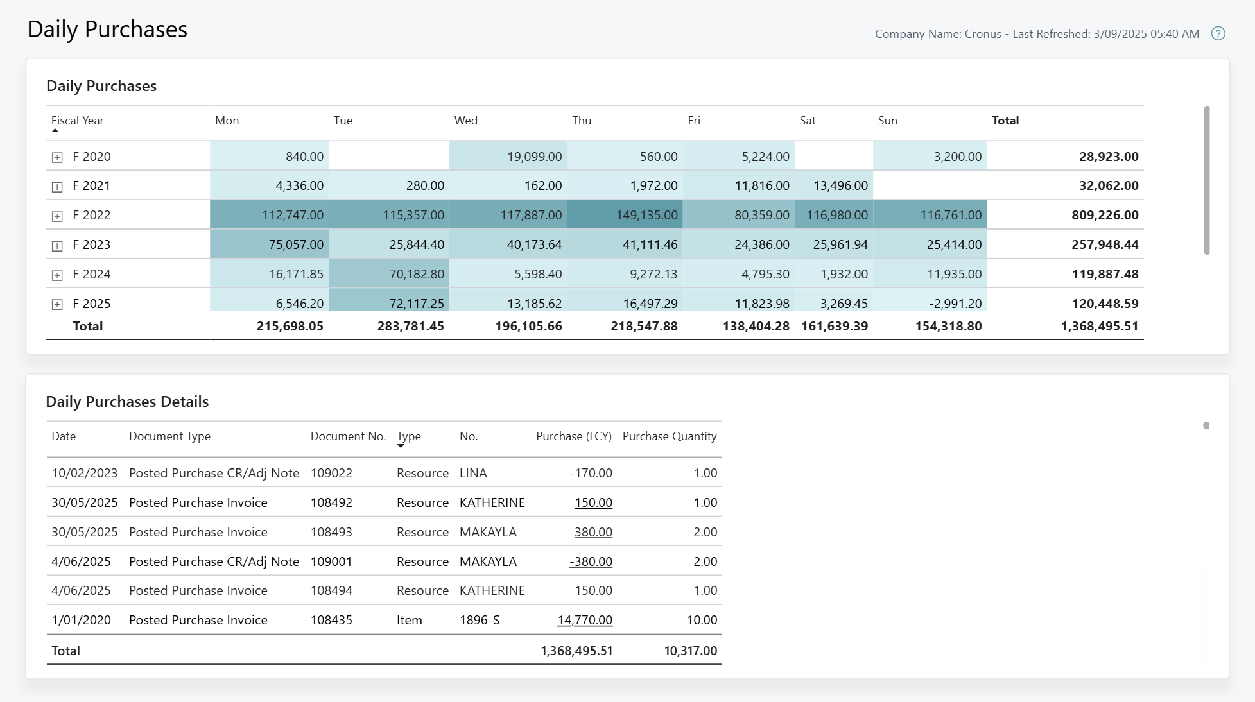Sort by the Purchase Quantity column header
1255x702 pixels.
click(x=670, y=436)
